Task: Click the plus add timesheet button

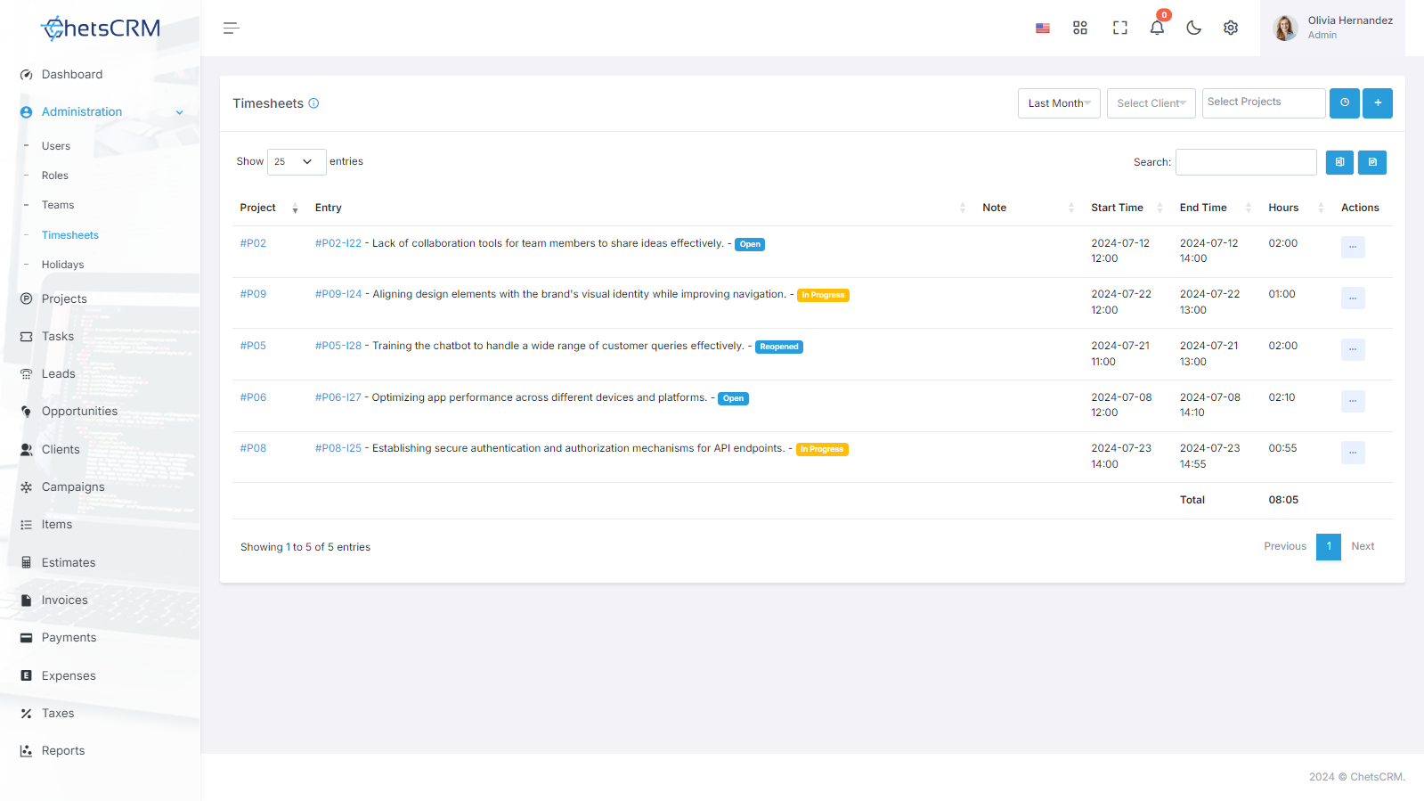Action: [x=1378, y=103]
